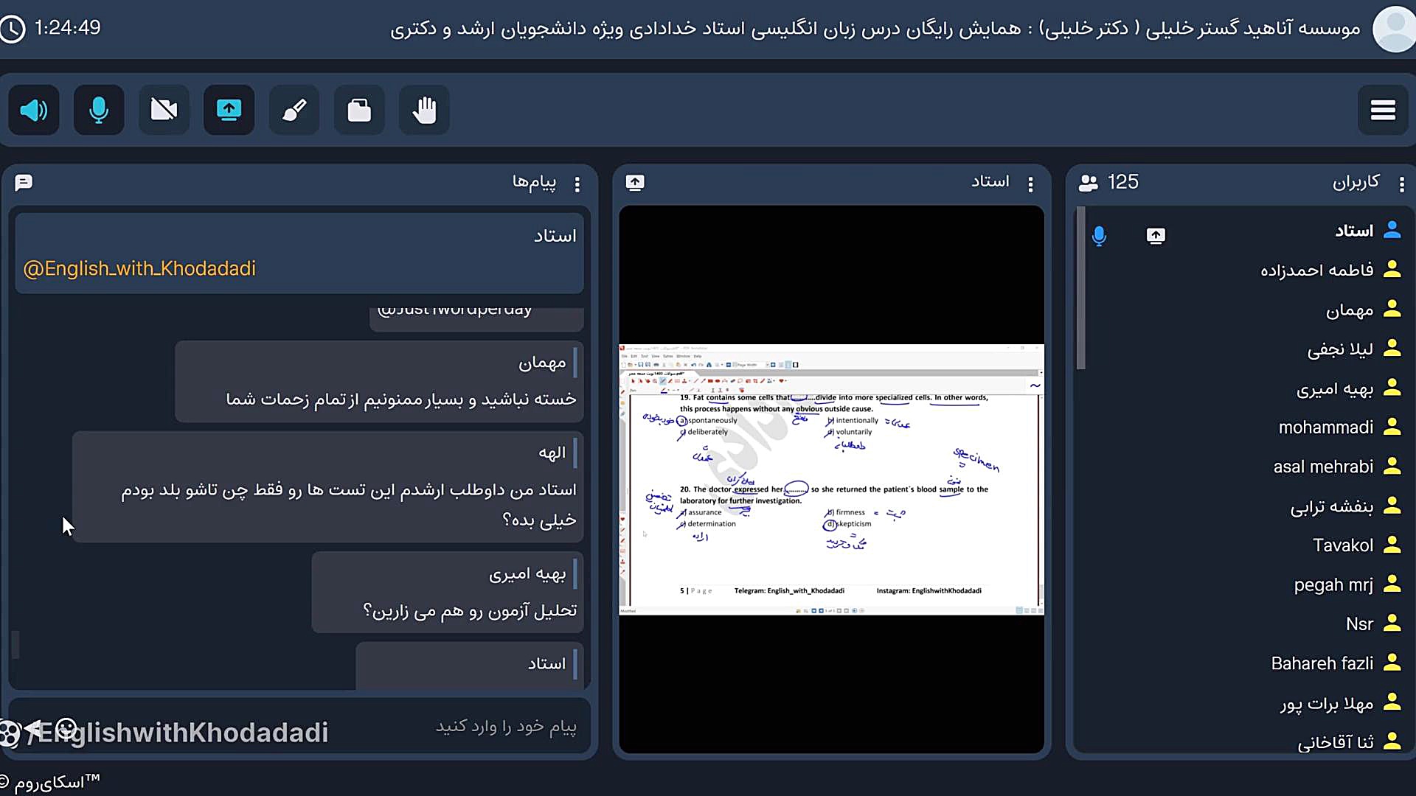
Task: Click the chat bubble icon in messages header
Action: (x=24, y=182)
